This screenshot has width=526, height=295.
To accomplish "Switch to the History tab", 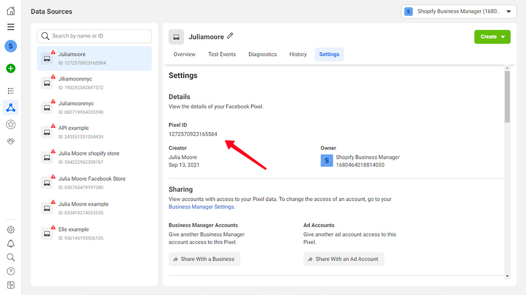I will click(298, 54).
